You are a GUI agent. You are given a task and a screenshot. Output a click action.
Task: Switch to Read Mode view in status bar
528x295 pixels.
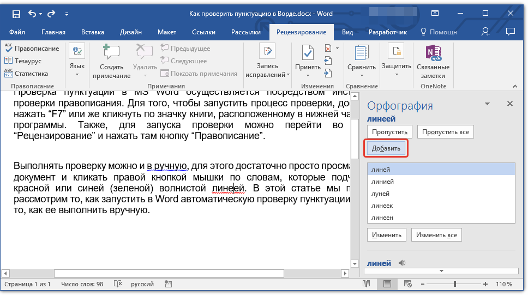pyautogui.click(x=366, y=284)
